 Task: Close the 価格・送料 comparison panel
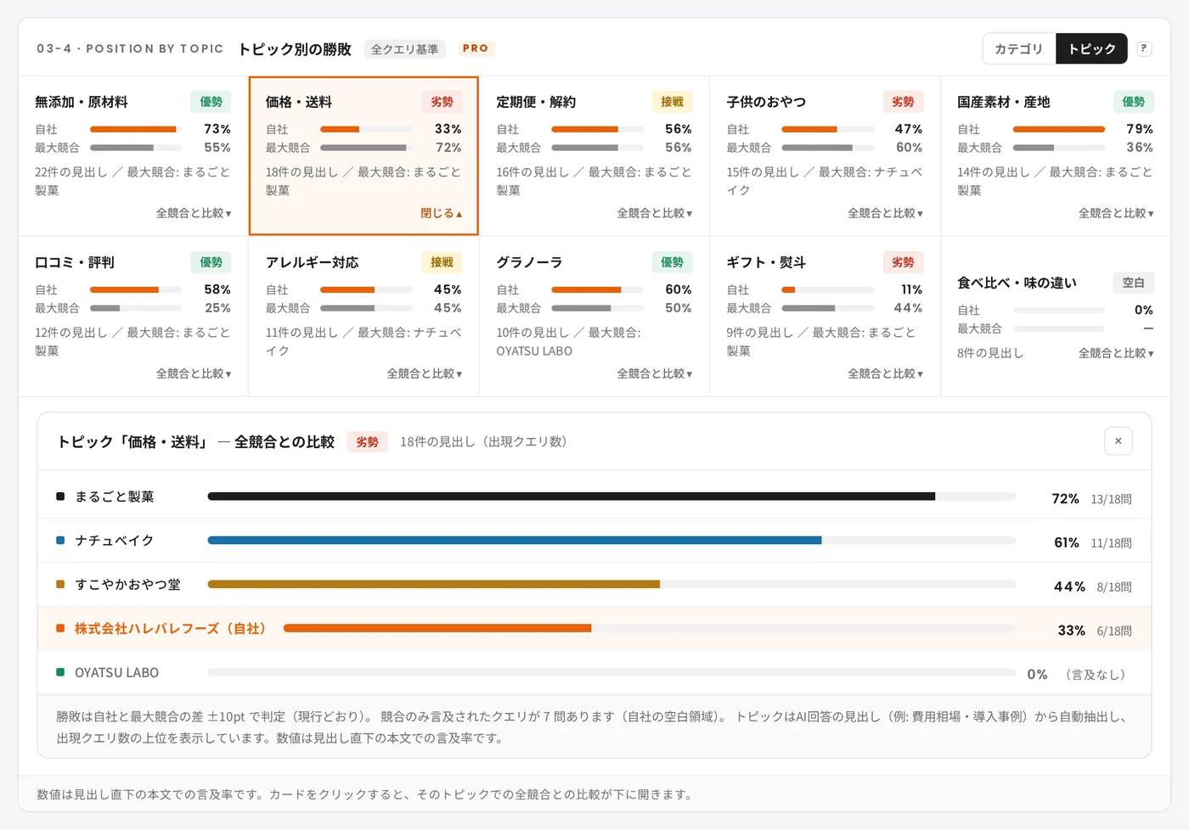1118,441
